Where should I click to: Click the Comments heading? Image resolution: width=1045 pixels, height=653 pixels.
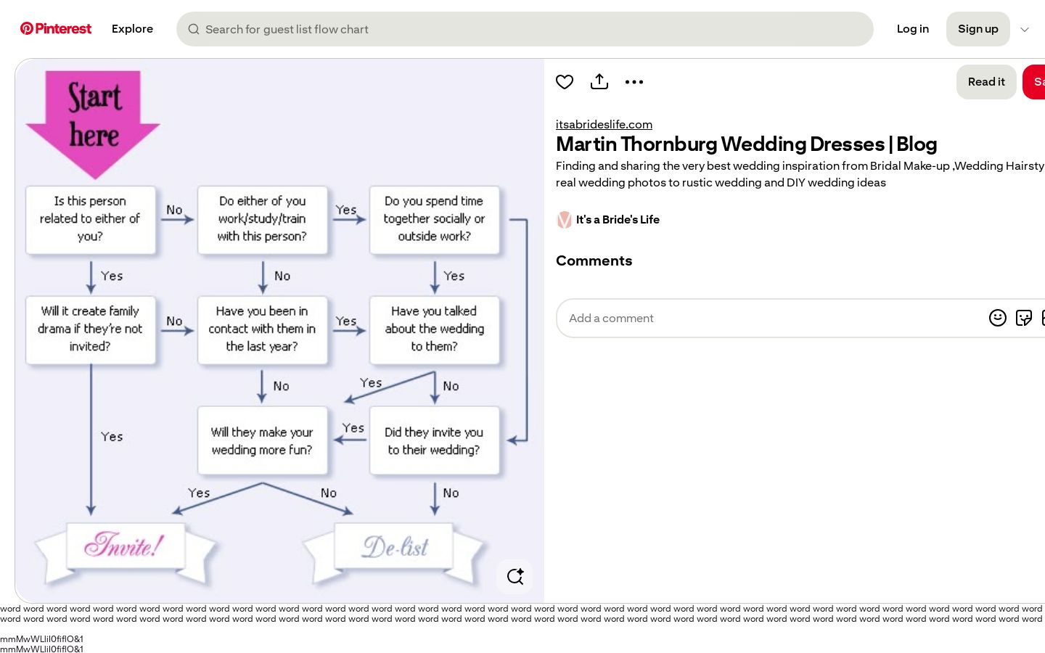594,261
